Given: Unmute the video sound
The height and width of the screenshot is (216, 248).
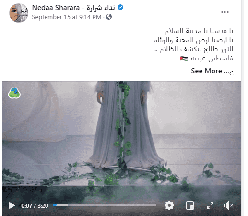Looking at the screenshot, I should pyautogui.click(x=228, y=205).
